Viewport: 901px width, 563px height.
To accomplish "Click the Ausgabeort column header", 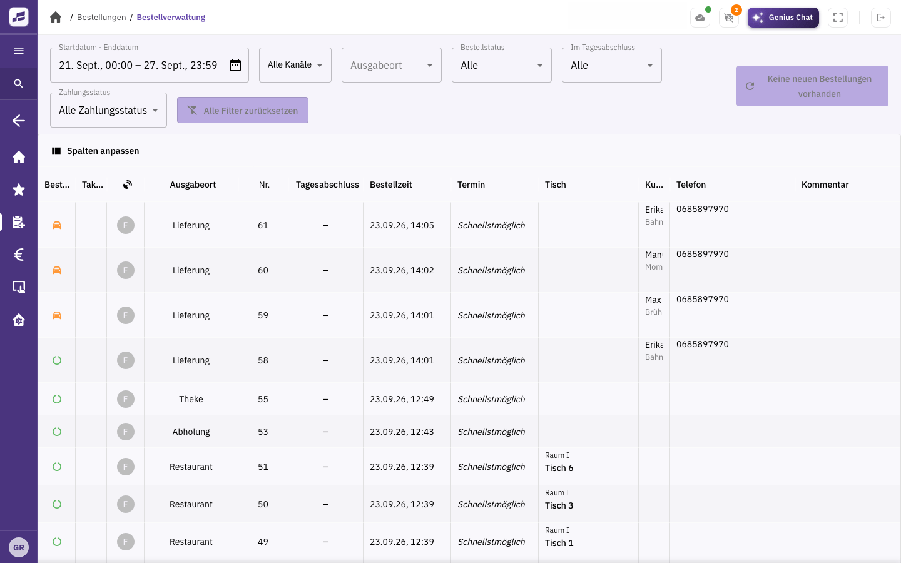I will click(193, 185).
